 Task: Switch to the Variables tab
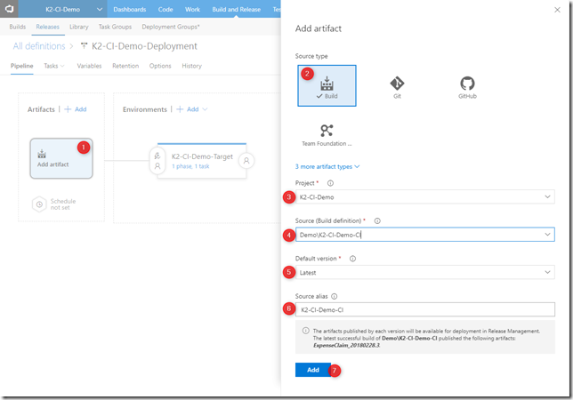click(x=89, y=66)
